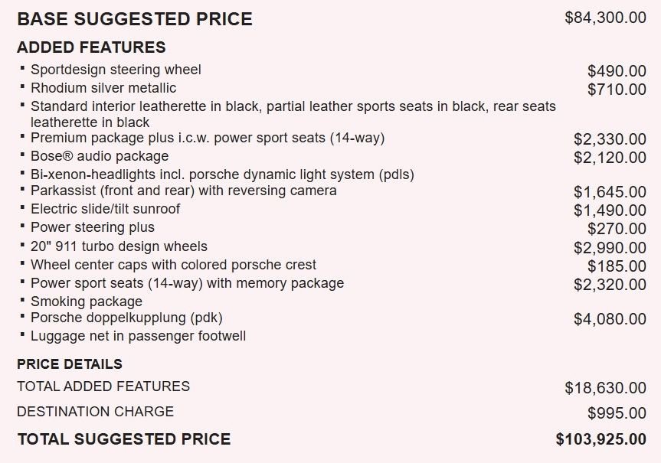Select the Sportdesign steering wheel line item
Viewport: 661px width, 463px height.
(x=116, y=70)
